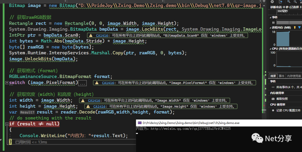The image size is (302, 152).
Task: Open 所有事件 link in summary
Action: [x=289, y=87]
